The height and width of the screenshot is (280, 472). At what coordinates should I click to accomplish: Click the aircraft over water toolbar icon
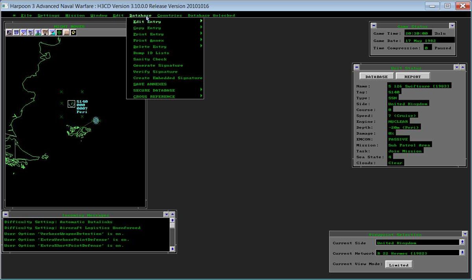52,32
